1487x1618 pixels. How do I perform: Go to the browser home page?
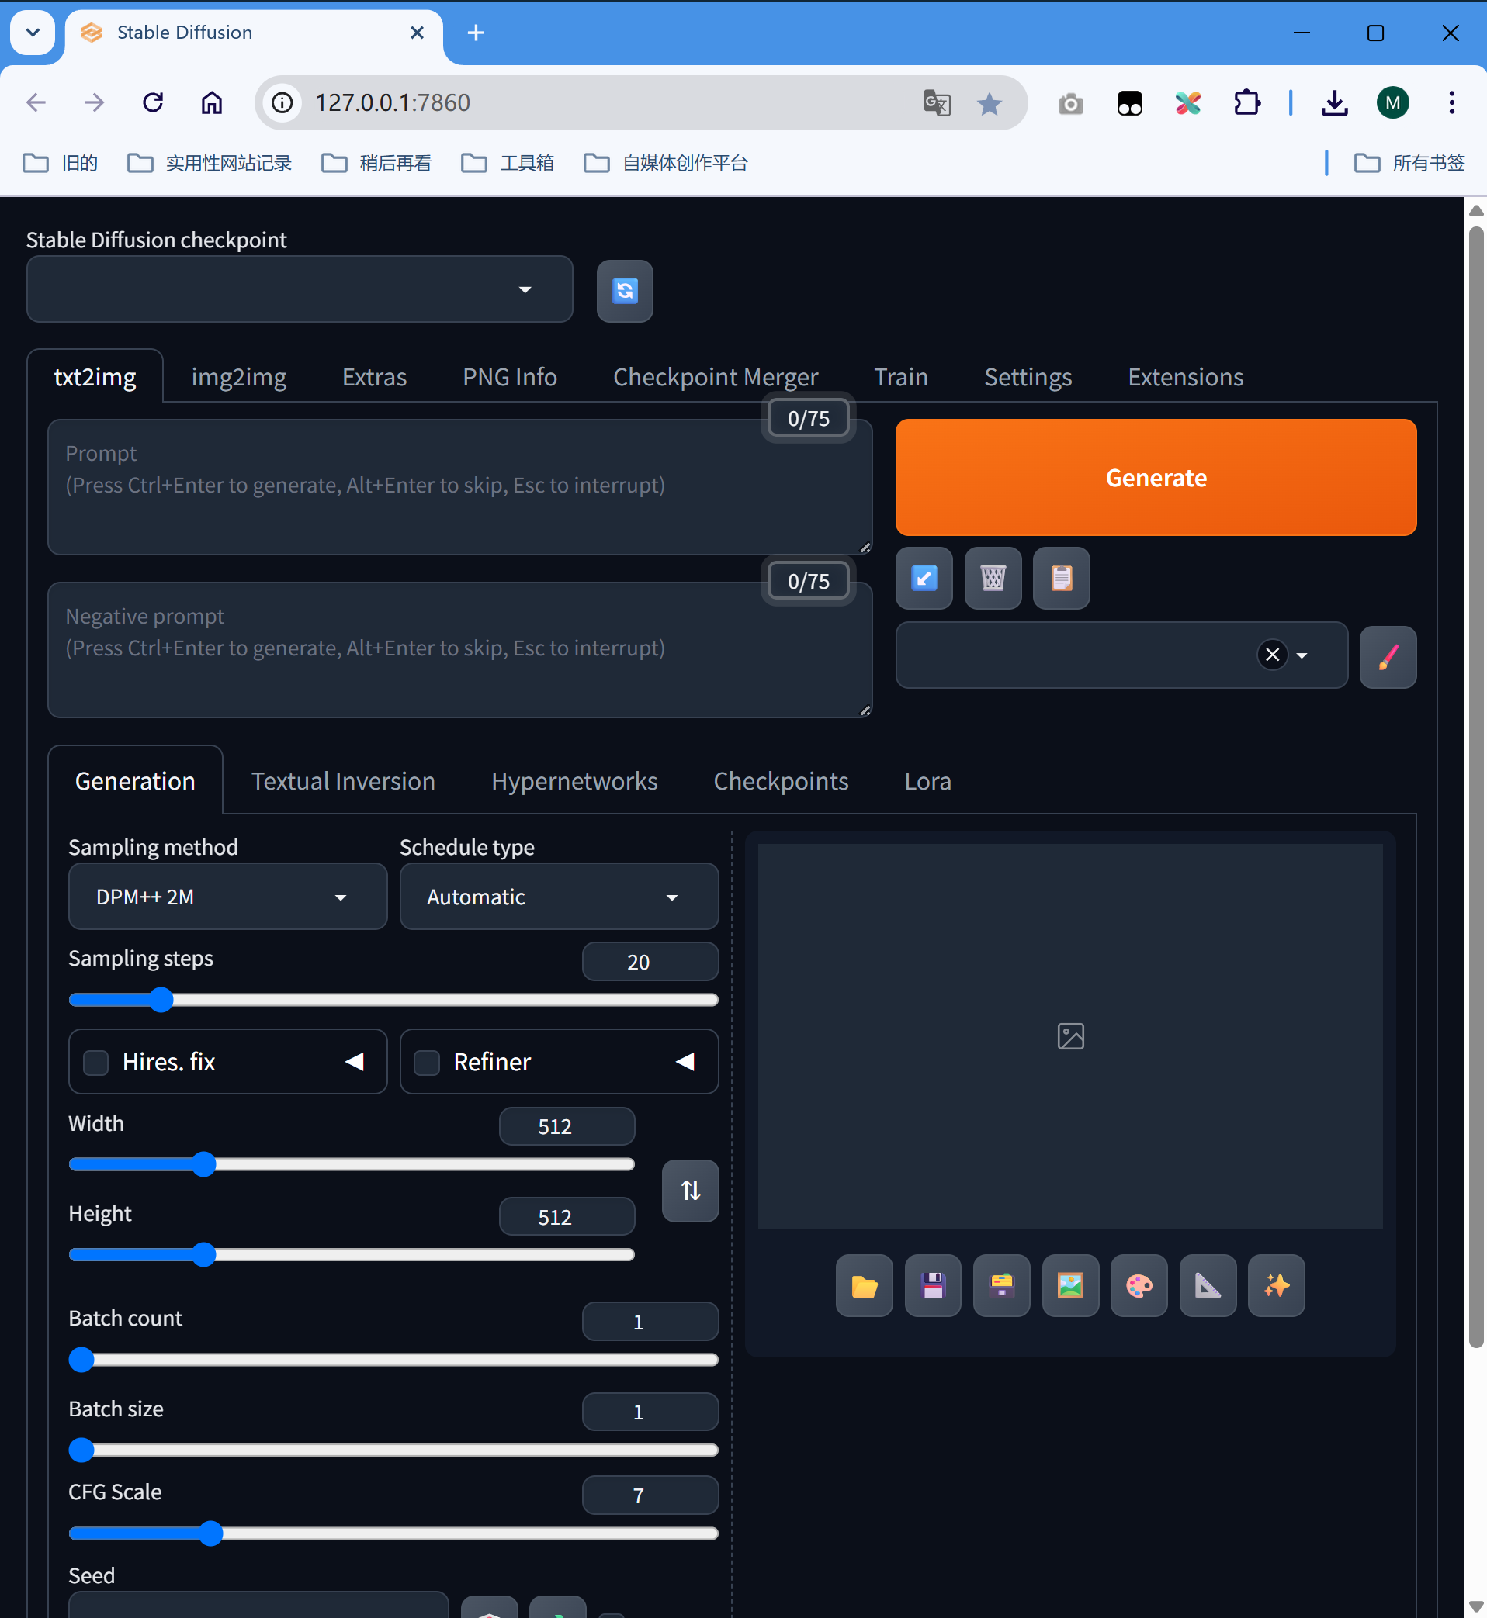pyautogui.click(x=212, y=103)
